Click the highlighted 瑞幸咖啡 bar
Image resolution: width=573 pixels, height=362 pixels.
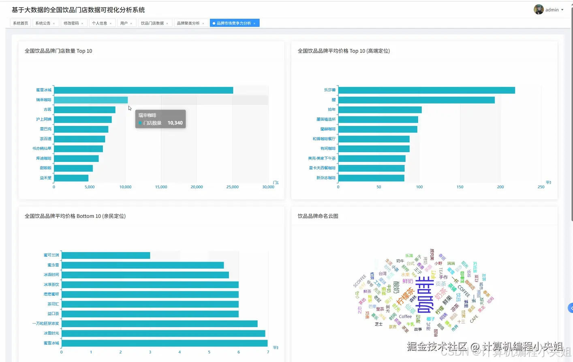click(91, 100)
